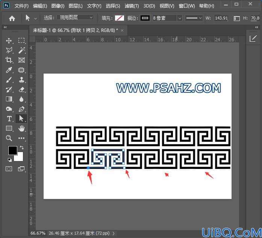Open the 窗口(W) menu
The image size is (262, 238).
187,6
